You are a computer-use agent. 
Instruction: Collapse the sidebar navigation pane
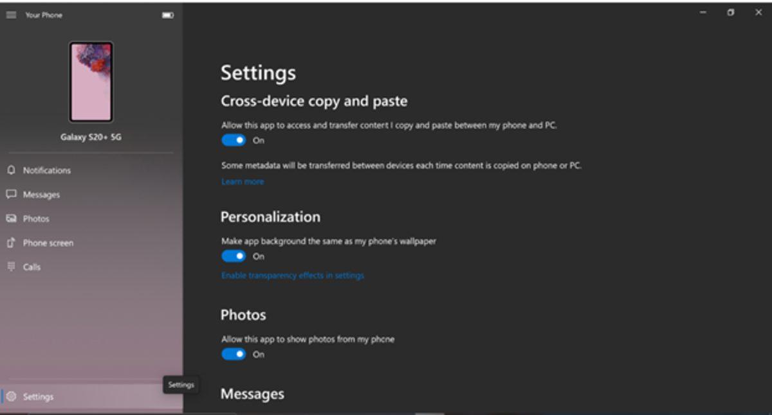click(10, 14)
